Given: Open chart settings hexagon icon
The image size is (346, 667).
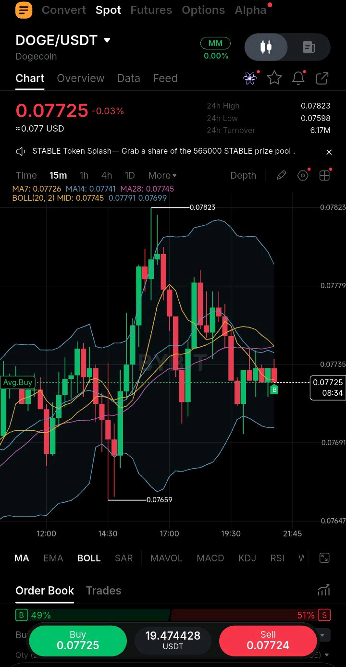Looking at the screenshot, I should pyautogui.click(x=303, y=175).
